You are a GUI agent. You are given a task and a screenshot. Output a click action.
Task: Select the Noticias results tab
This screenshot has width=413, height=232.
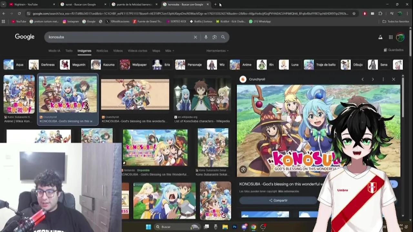(102, 51)
